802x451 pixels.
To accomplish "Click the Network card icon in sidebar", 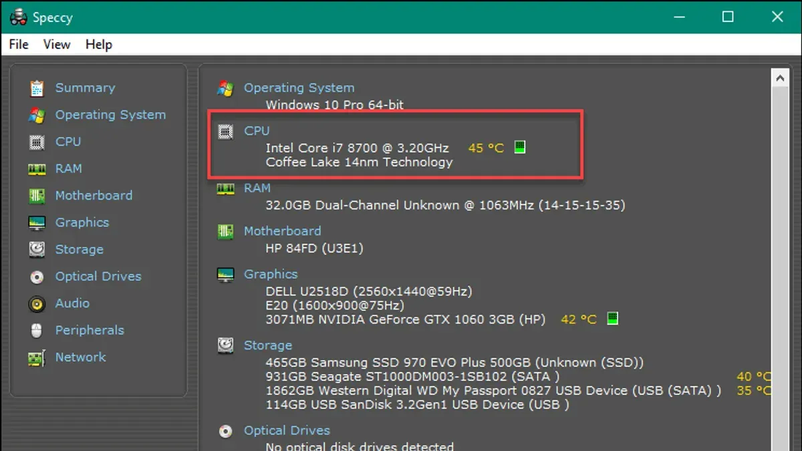I will tap(37, 357).
